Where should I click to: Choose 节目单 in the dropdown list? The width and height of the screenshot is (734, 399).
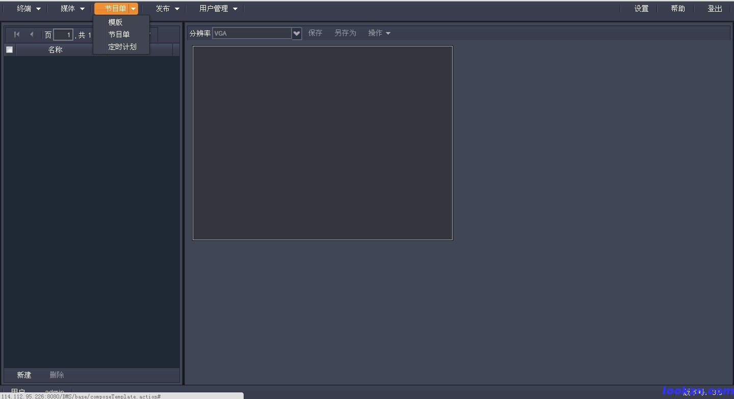tap(119, 35)
